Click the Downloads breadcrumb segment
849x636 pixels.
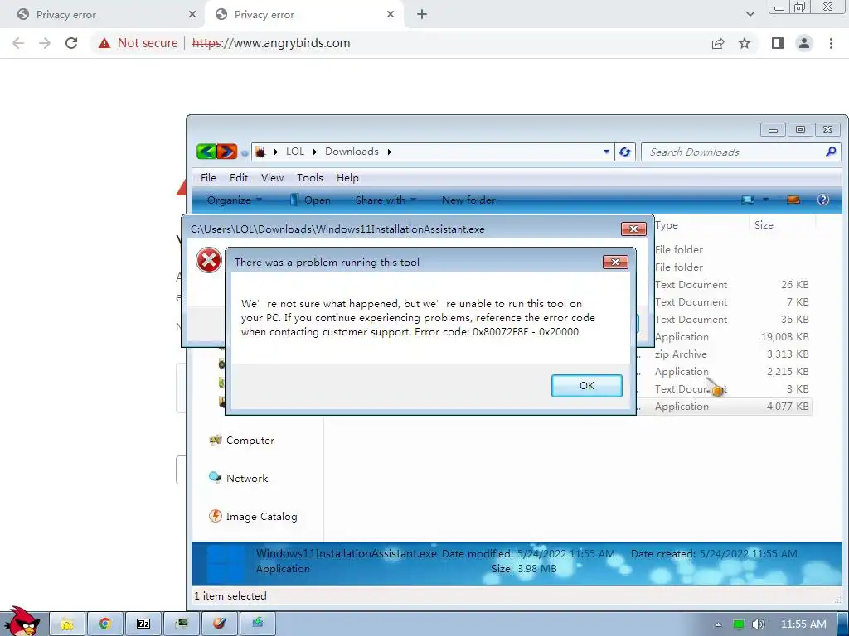352,152
